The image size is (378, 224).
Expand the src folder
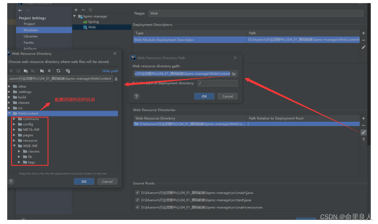pos(9,108)
